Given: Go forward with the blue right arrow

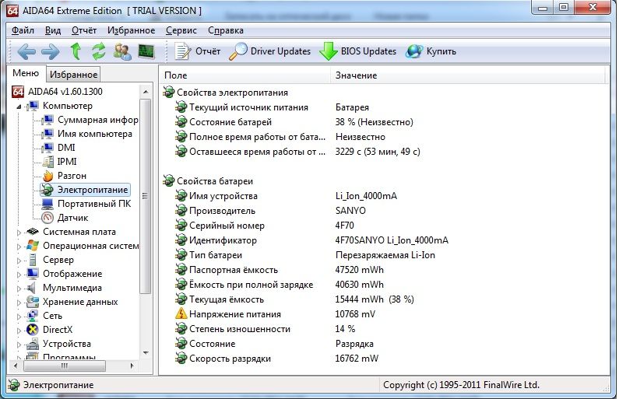Looking at the screenshot, I should (51, 51).
